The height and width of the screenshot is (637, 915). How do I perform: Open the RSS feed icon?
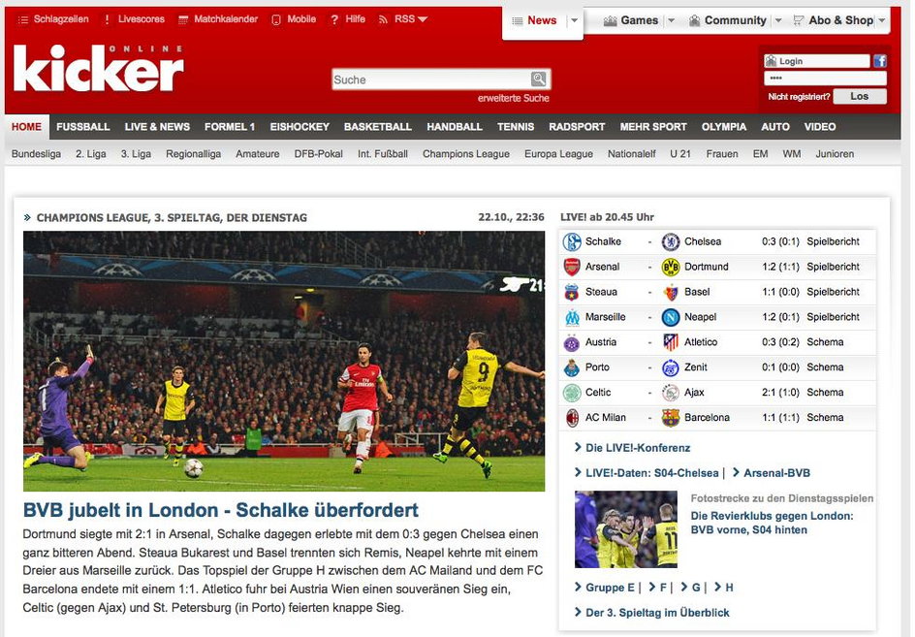383,19
